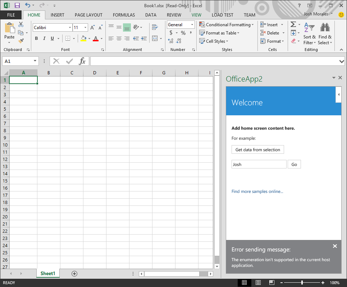This screenshot has width=347, height=287.
Task: Expand the Merge & Center options
Action: (x=161, y=38)
